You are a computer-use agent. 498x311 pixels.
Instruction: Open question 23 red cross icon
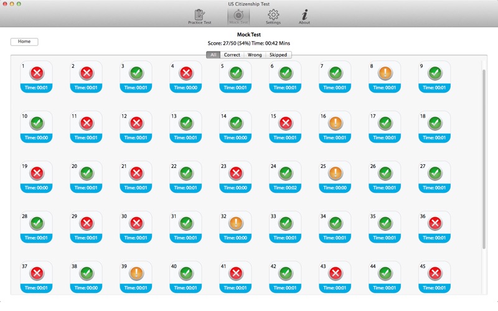point(236,174)
